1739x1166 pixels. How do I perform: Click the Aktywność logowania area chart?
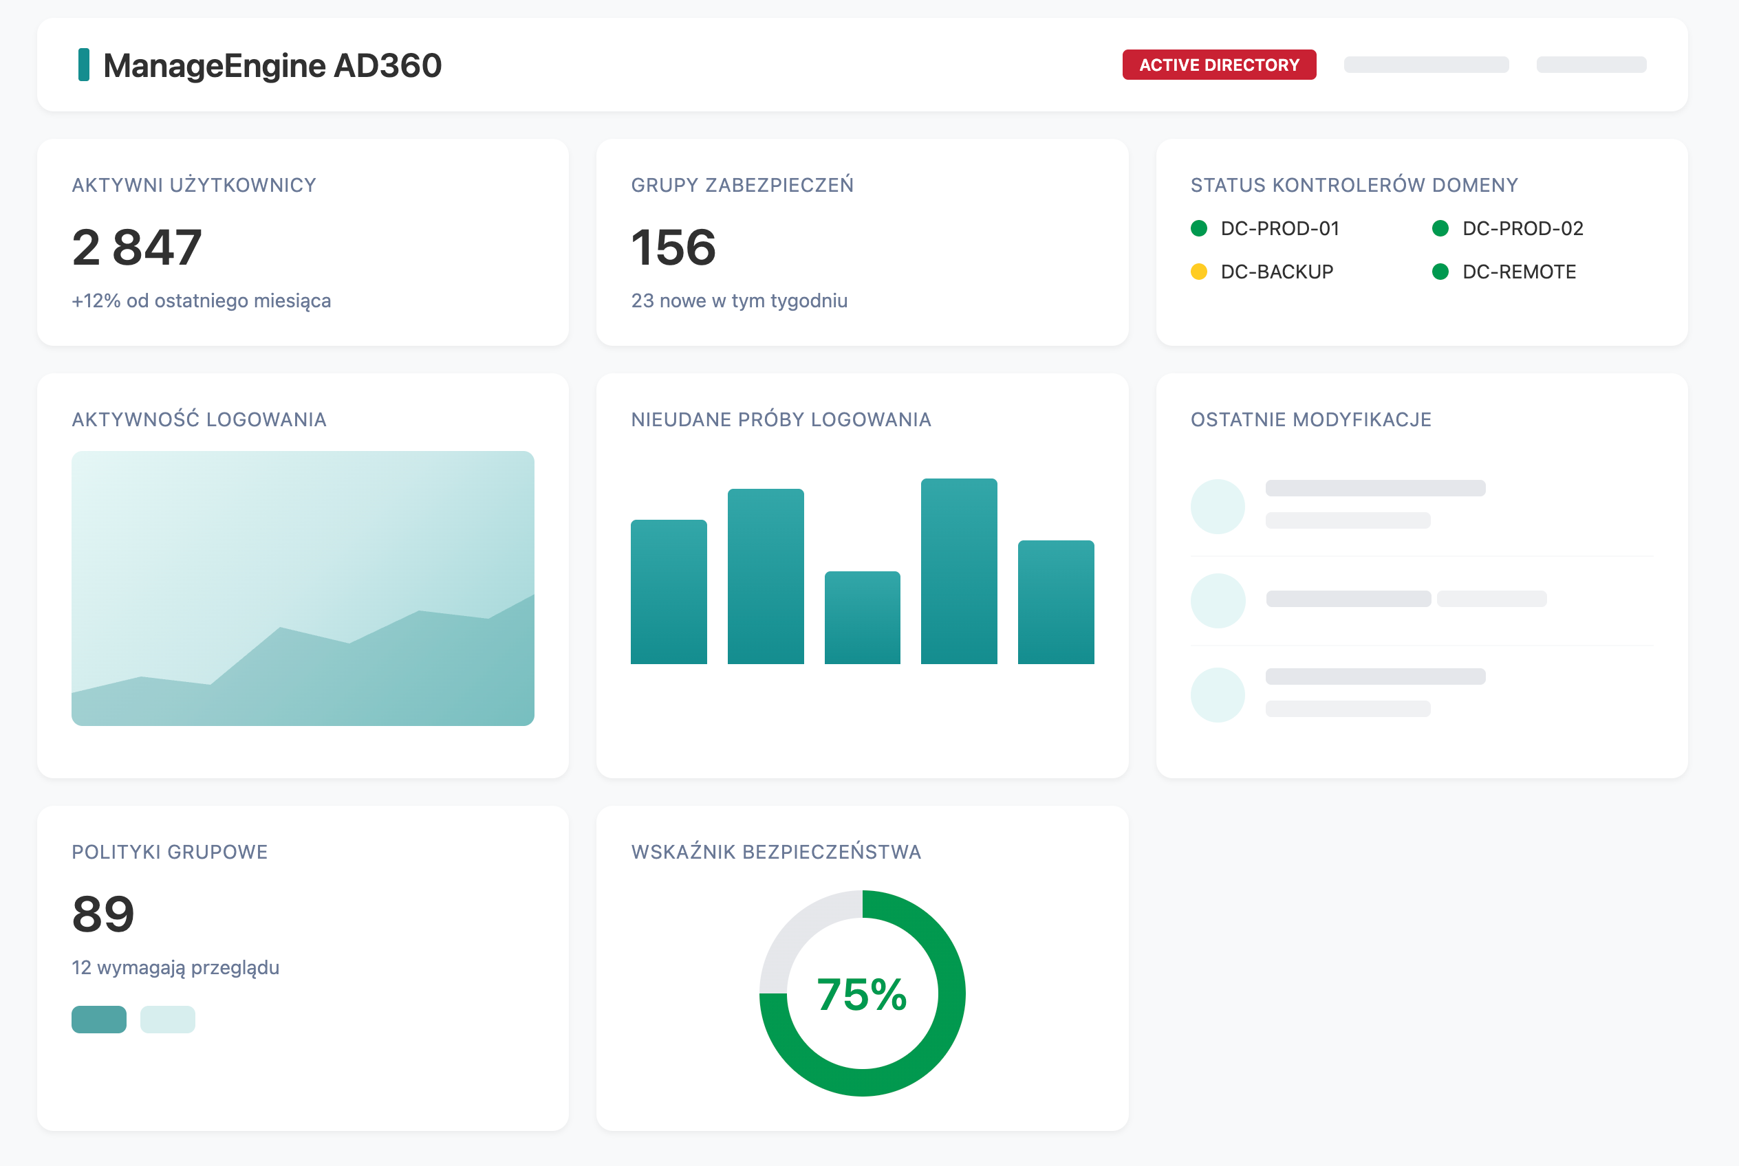click(303, 587)
